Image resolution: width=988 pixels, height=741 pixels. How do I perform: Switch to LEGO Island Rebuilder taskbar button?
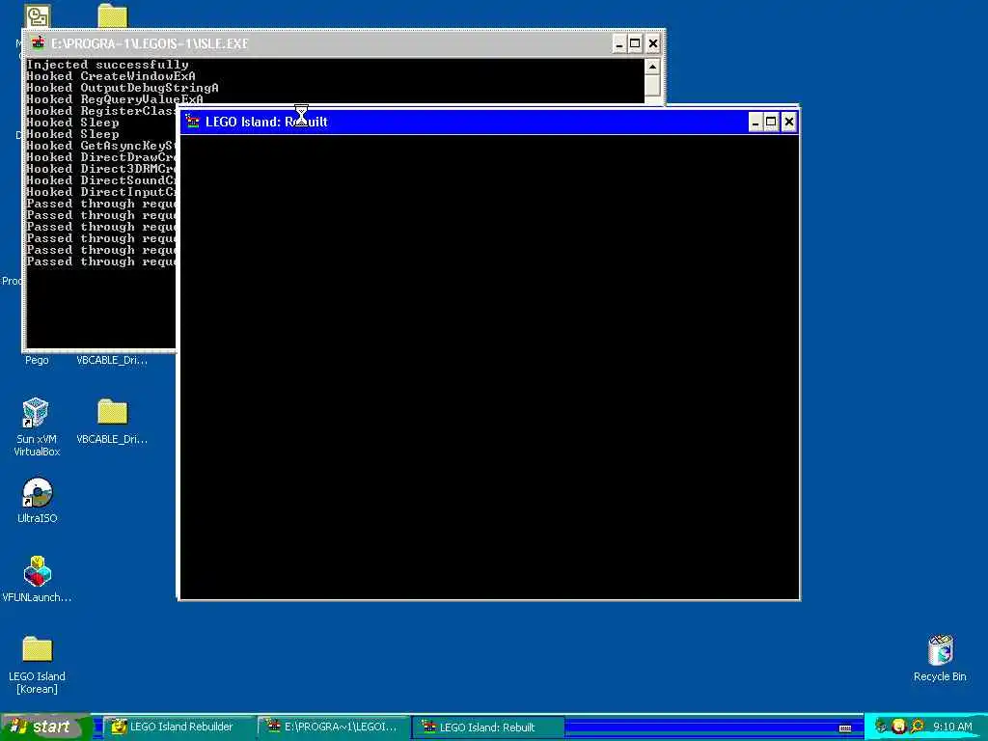tap(178, 727)
